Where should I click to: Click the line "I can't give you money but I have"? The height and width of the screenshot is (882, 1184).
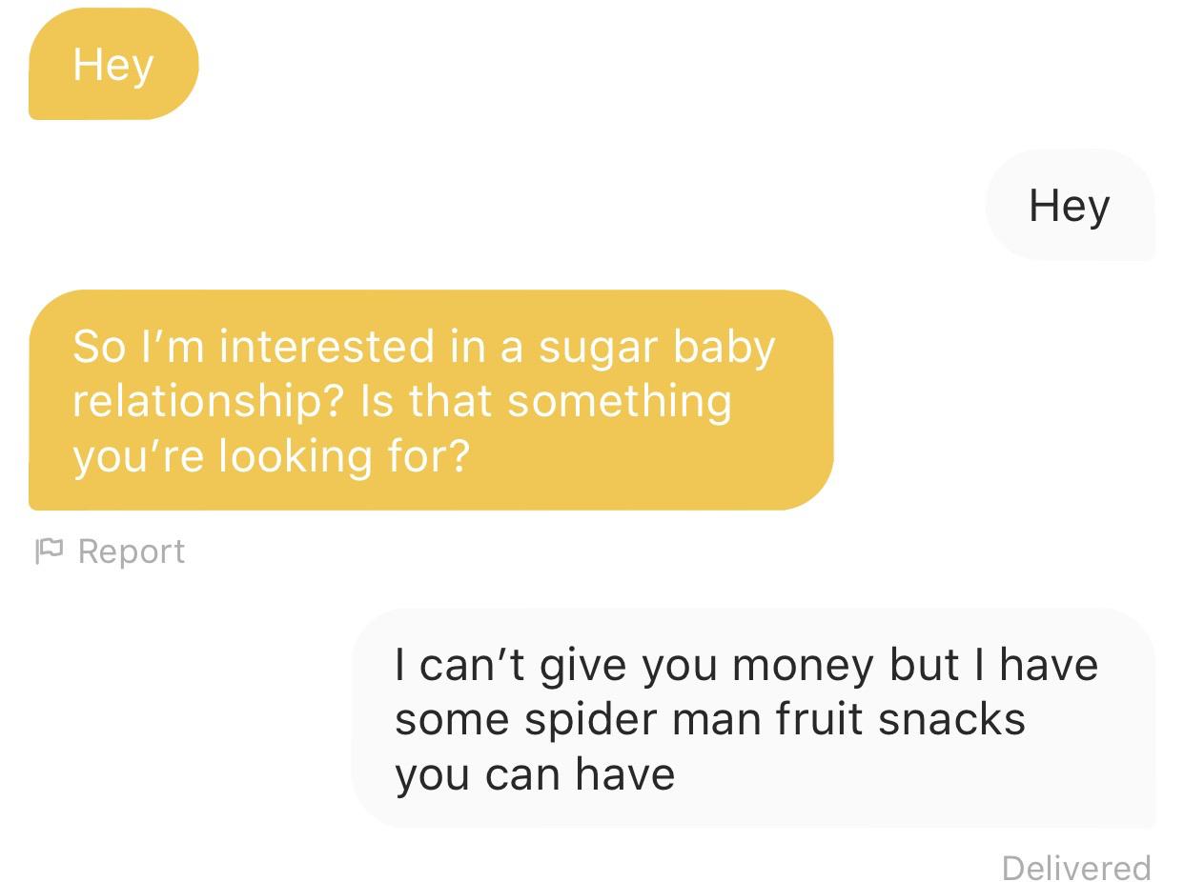746,664
